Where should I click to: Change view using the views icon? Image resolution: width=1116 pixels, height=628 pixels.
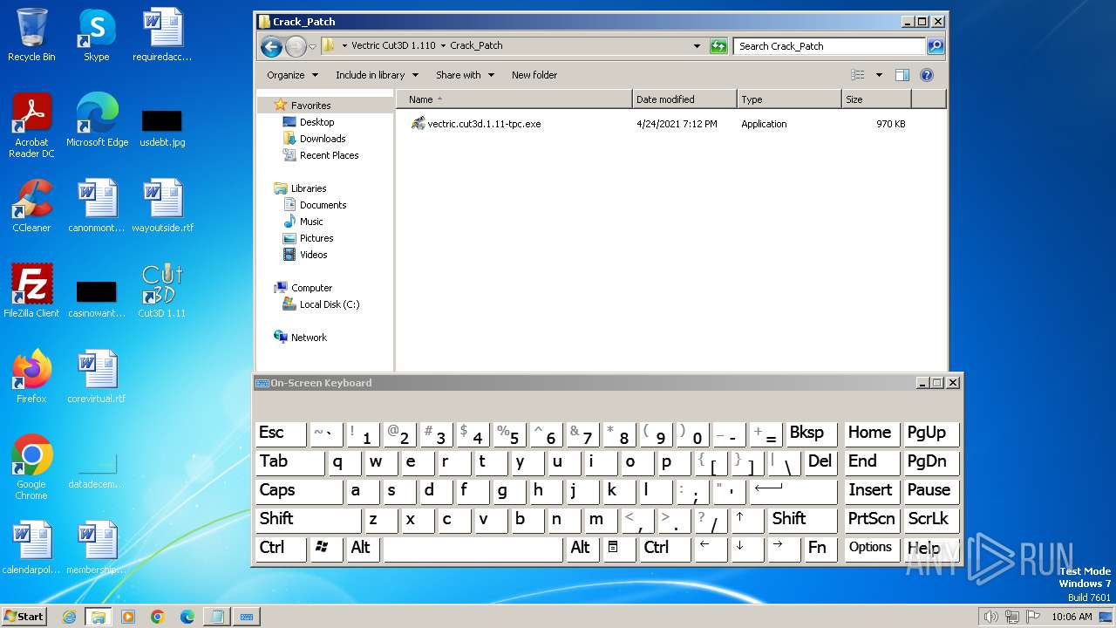(x=858, y=75)
